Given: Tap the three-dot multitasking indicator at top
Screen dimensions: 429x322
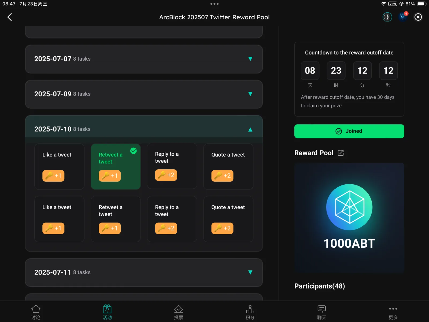Looking at the screenshot, I should pos(214,4).
